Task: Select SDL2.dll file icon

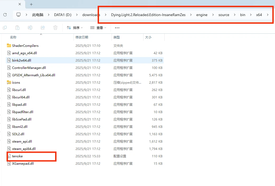Action: pos(9,134)
